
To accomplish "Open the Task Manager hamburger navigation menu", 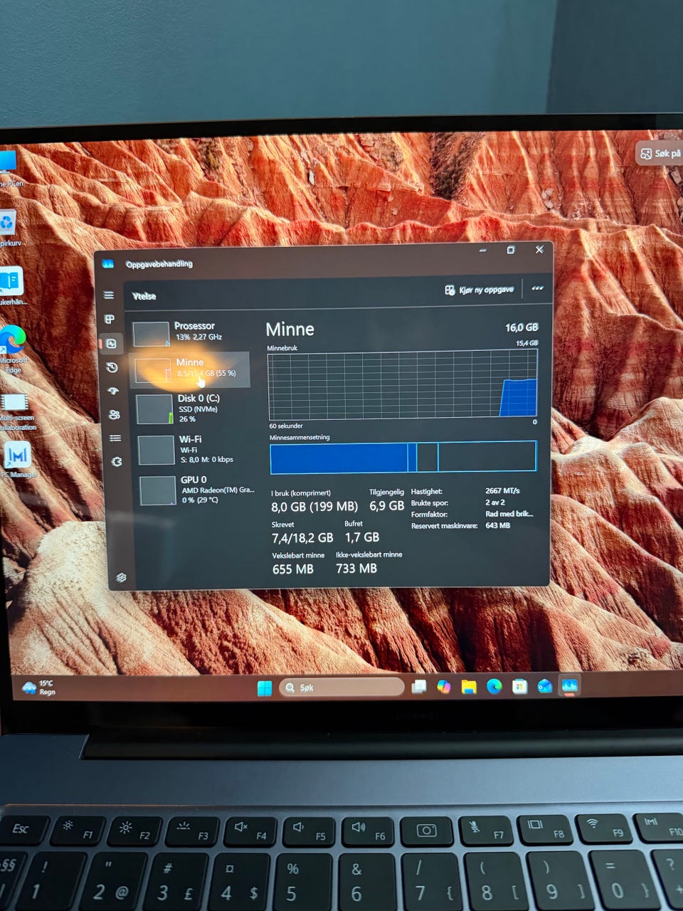I will pos(109,295).
